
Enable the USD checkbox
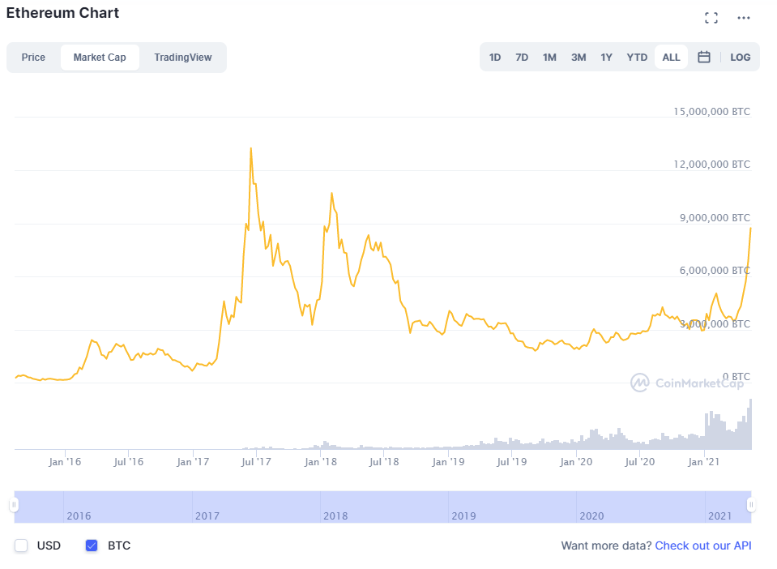(x=22, y=545)
